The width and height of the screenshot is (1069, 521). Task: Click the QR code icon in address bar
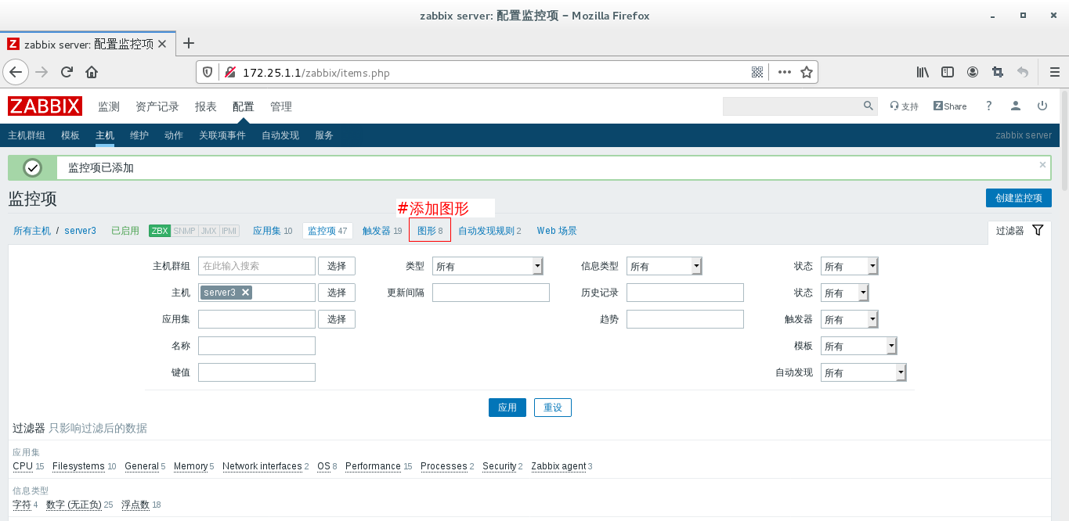point(757,72)
